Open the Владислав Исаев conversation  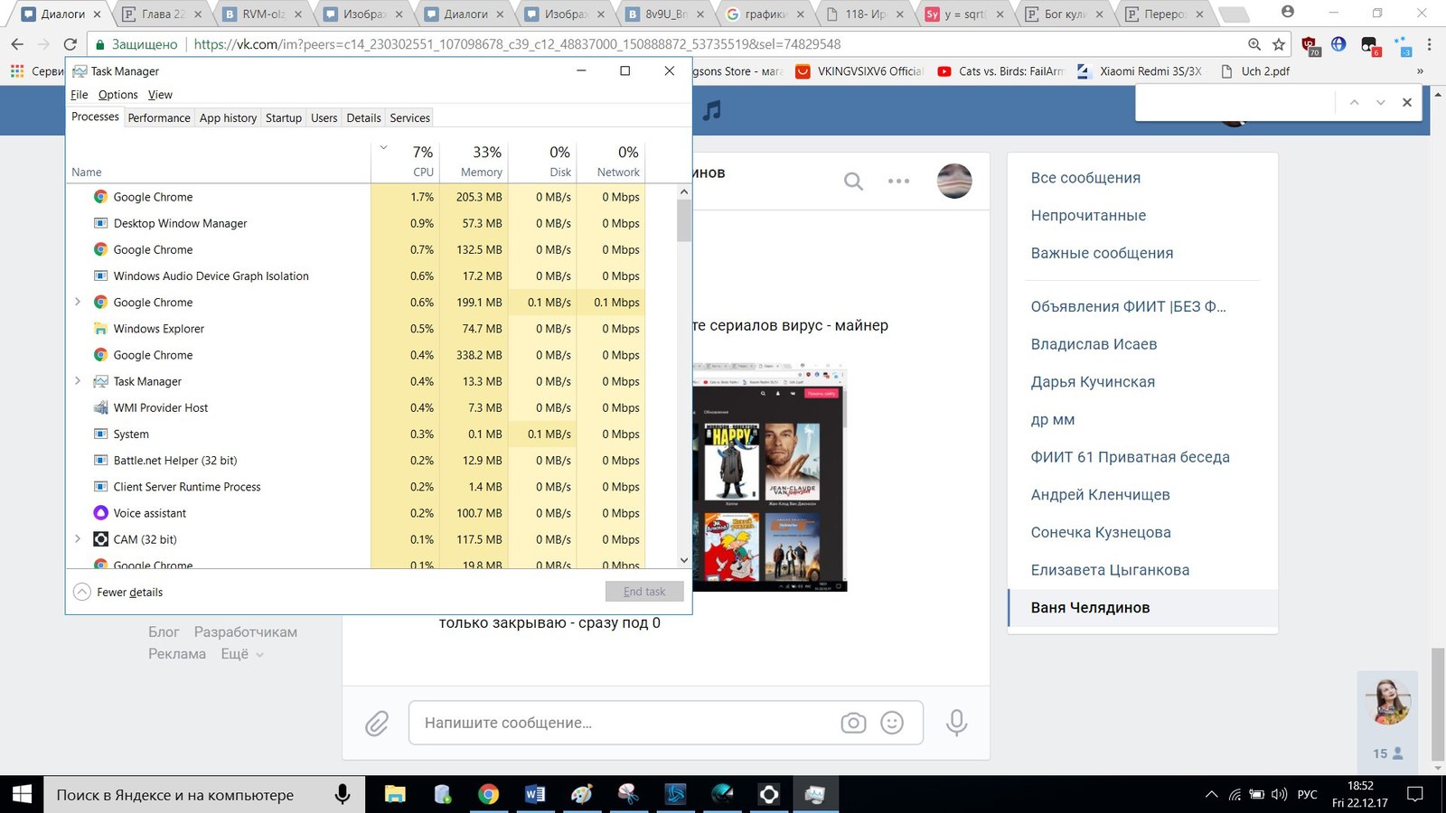[1094, 344]
